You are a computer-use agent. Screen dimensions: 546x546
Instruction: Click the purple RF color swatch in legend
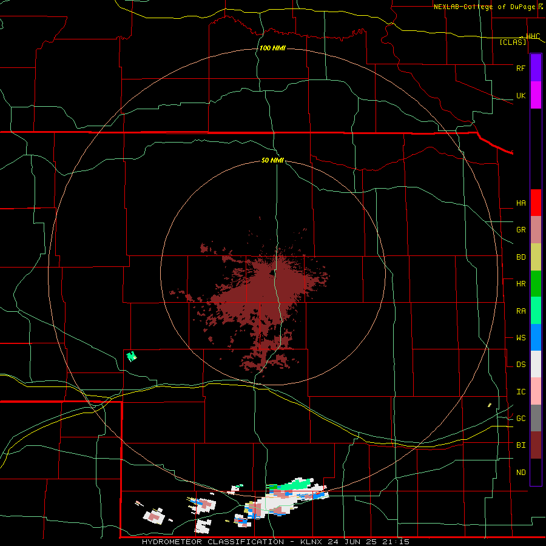click(536, 68)
